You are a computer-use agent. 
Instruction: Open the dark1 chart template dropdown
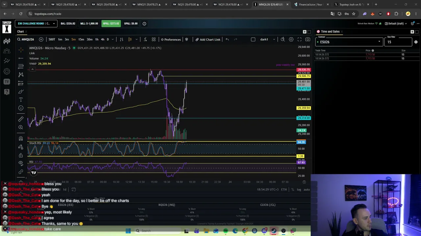coord(267,39)
